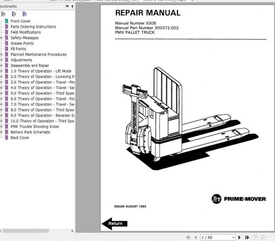Click the Return arrow on the manual cover

click(x=115, y=224)
